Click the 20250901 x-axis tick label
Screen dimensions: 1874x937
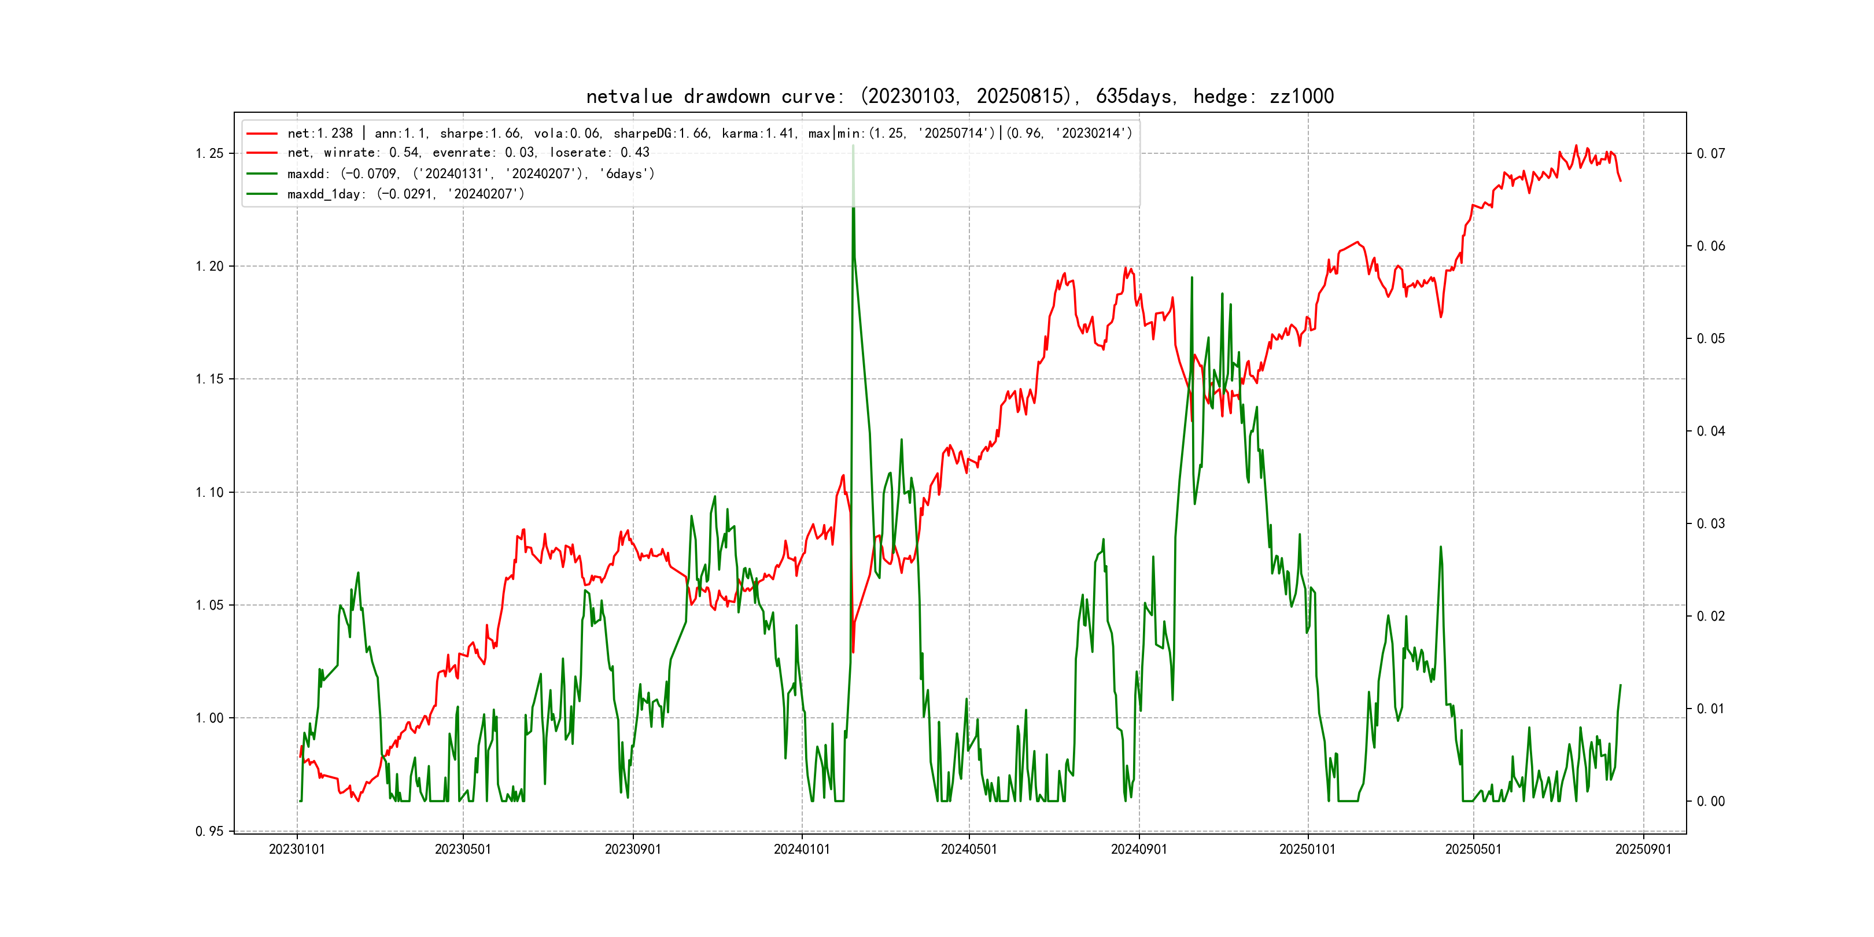click(x=1643, y=849)
